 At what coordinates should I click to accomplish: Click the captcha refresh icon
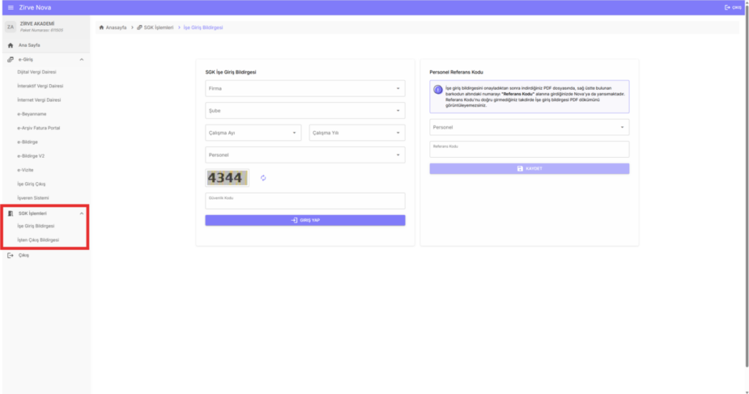[x=263, y=178]
